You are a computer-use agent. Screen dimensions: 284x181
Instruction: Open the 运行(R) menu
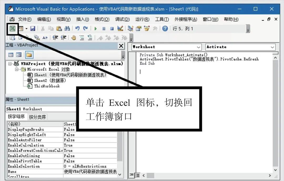pos(142,19)
